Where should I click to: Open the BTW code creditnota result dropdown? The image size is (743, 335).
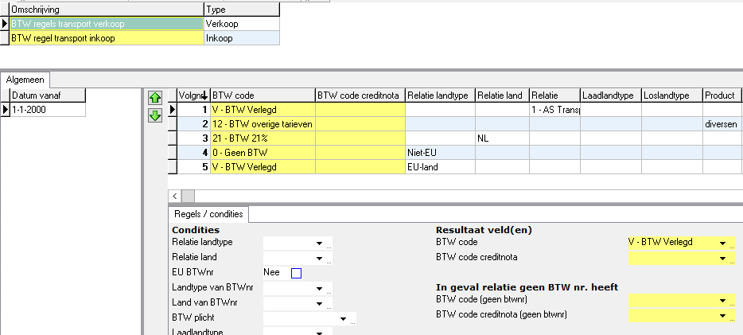[722, 259]
